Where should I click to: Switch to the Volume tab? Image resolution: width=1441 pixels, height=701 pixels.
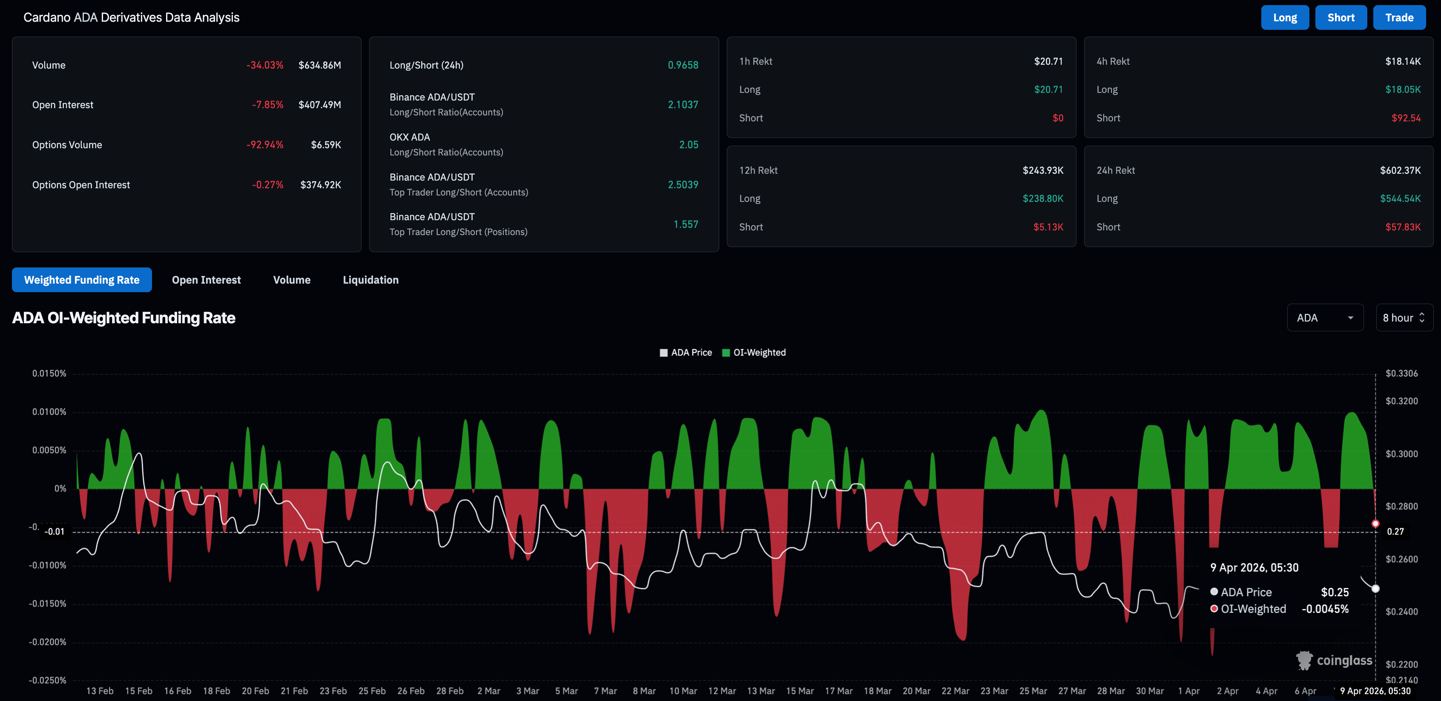291,280
